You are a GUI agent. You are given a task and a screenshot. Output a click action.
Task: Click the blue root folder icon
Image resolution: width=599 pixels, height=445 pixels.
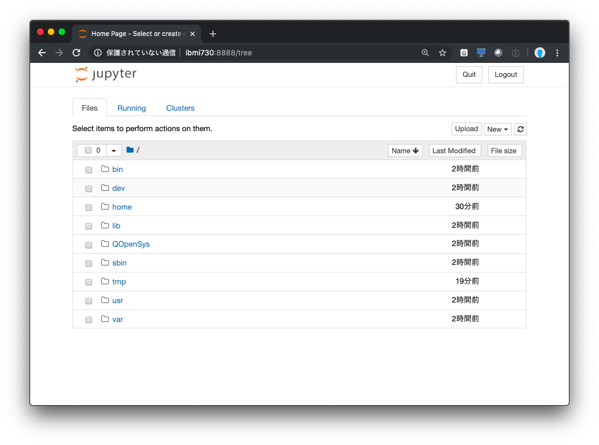(x=130, y=150)
